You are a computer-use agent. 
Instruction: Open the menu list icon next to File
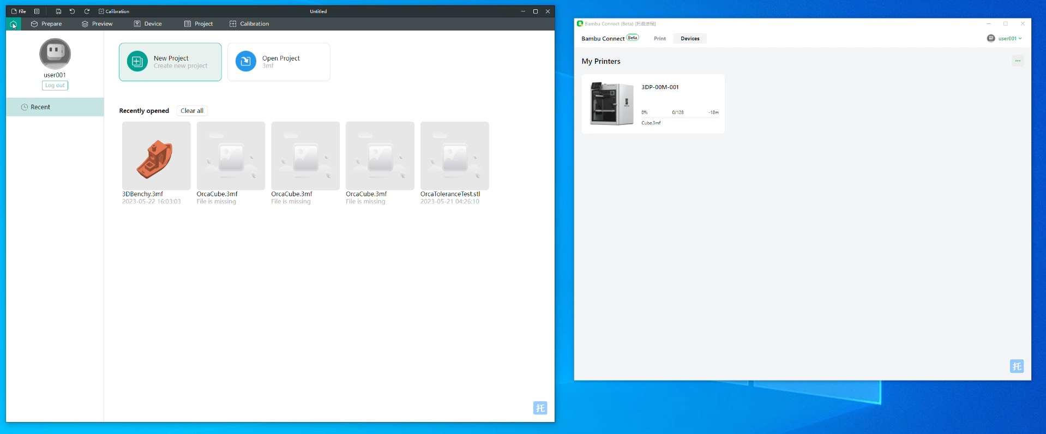37,11
